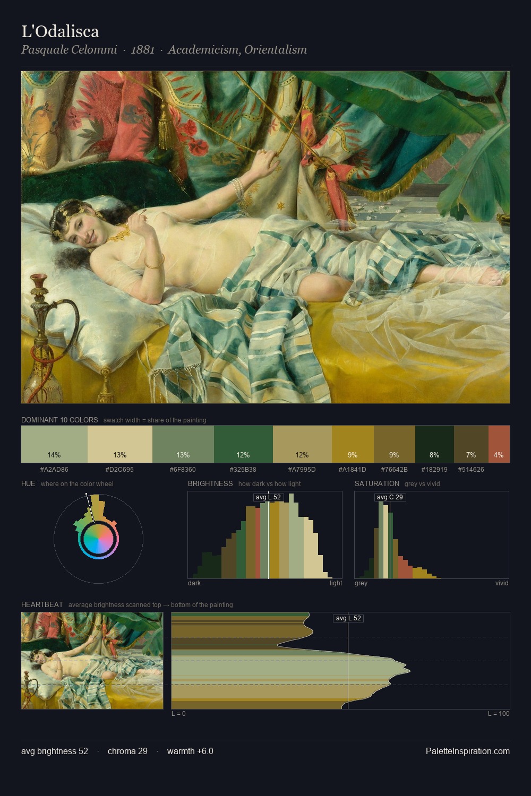This screenshot has height=796, width=531.
Task: Click the 'L = 100' axis label
Action: pyautogui.click(x=499, y=714)
